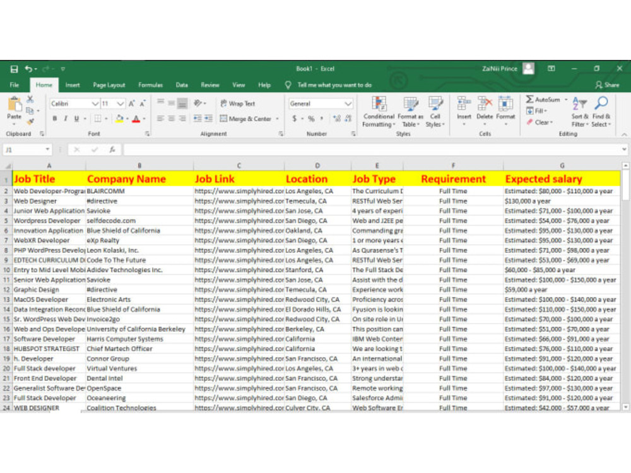
Task: Toggle top align in Alignment group
Action: [160, 103]
